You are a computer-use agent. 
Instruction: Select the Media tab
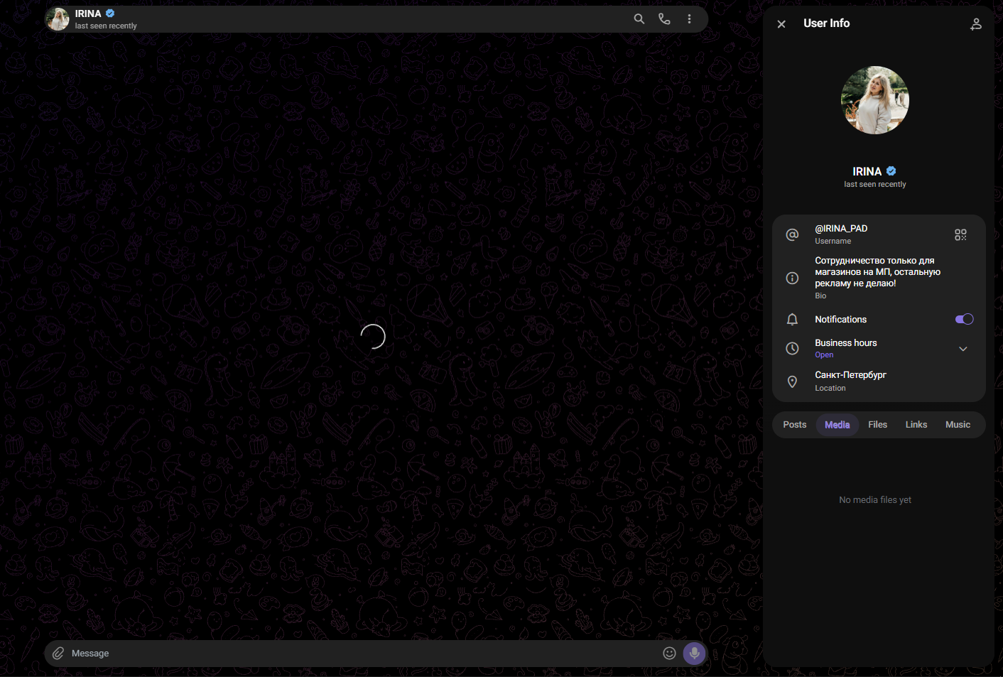(837, 425)
